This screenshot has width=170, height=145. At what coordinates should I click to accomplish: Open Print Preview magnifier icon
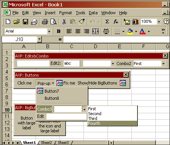pos(54,22)
